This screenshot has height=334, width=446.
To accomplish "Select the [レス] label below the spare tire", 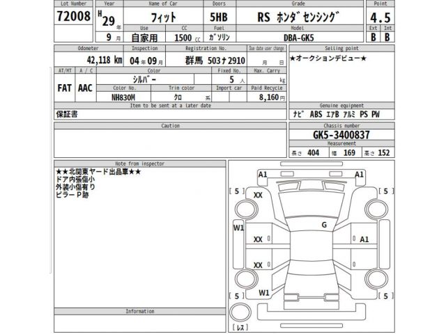I will click(x=240, y=327).
